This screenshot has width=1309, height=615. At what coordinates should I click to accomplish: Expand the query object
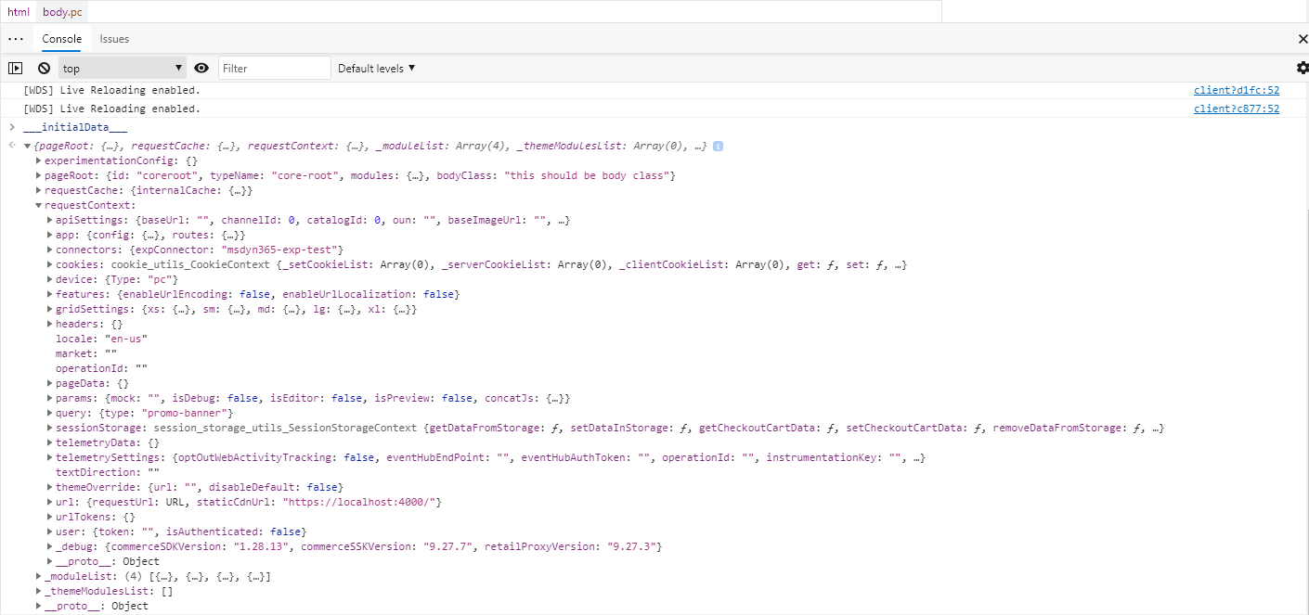pos(49,413)
